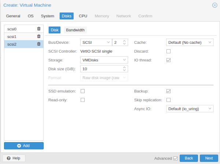220x164 pixels.
Task: Click the Back button
Action: pos(189,158)
